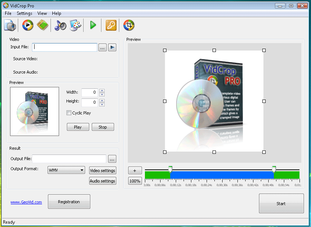Click the 0:00:30s timeline label
The image size is (311, 227).
222,185
